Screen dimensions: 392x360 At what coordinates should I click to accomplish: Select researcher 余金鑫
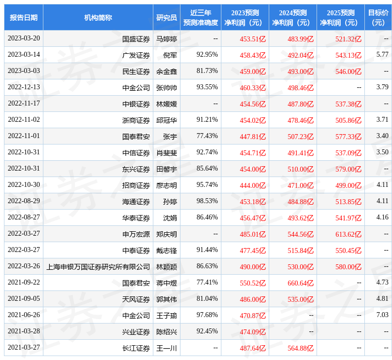click(167, 72)
